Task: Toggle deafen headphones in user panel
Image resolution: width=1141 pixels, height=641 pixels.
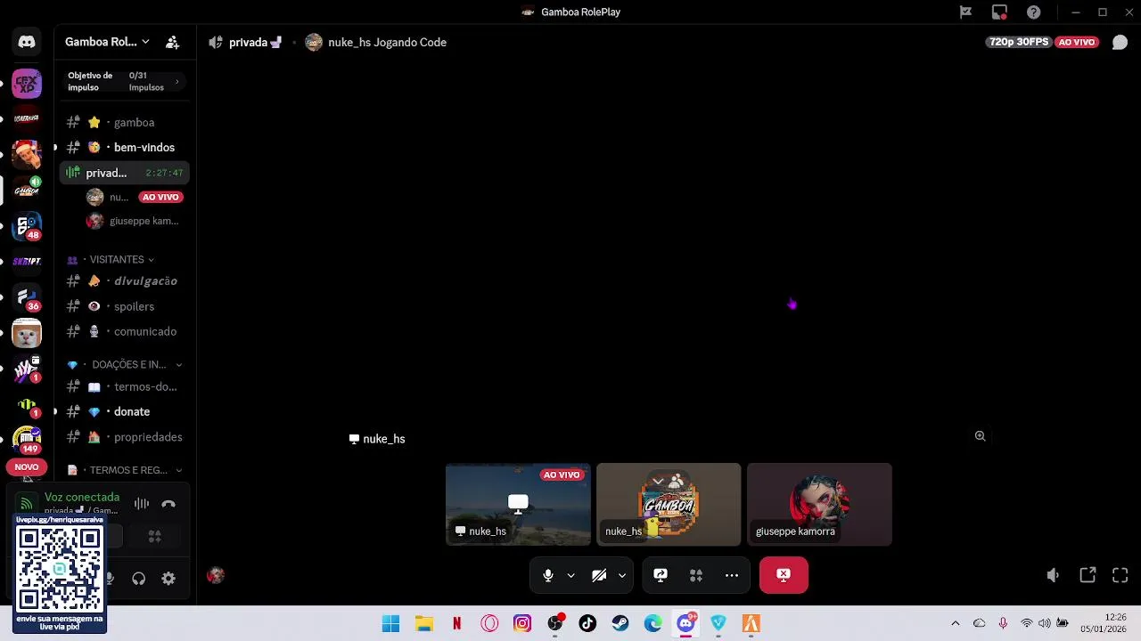Action: click(x=138, y=579)
